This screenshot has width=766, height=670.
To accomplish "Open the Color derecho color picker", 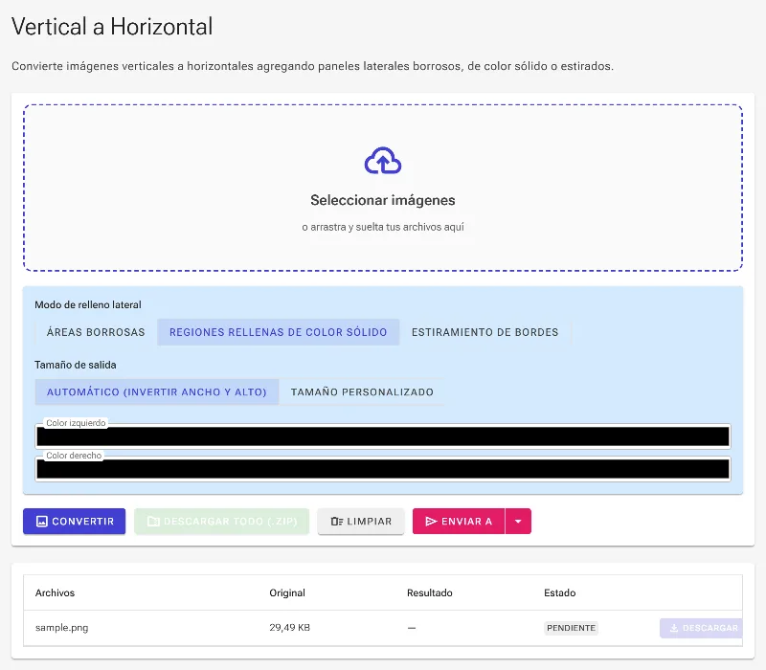I will pyautogui.click(x=383, y=469).
